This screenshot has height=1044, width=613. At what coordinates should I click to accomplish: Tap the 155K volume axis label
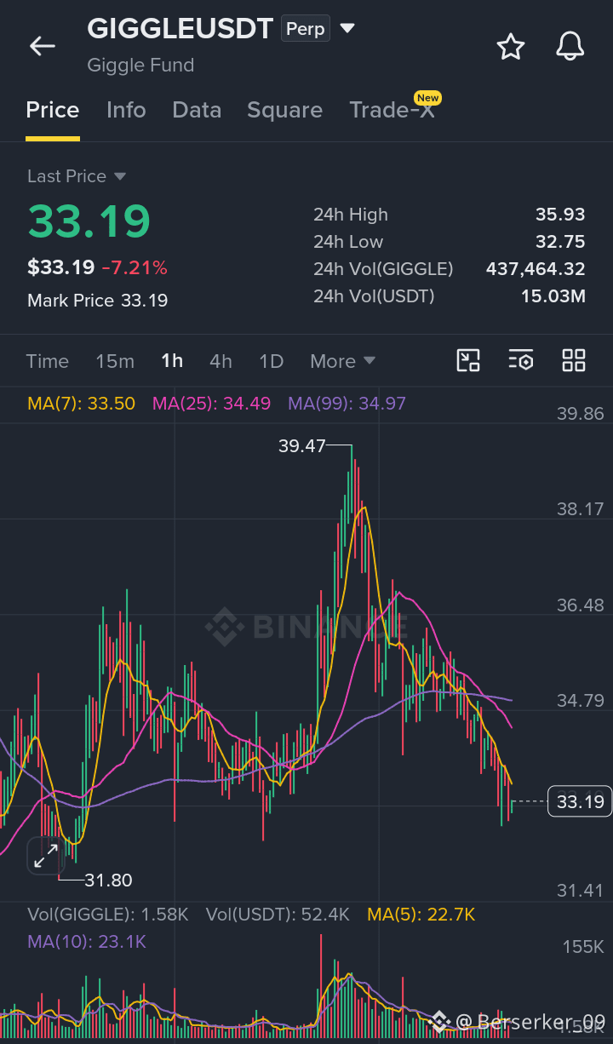point(583,947)
